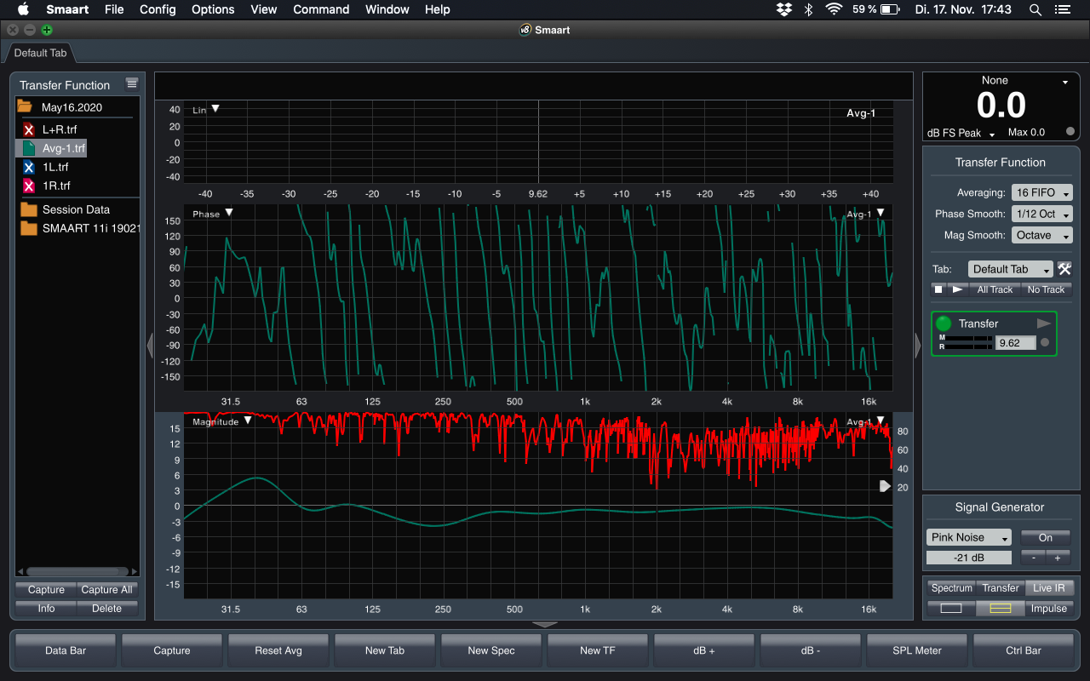Image resolution: width=1090 pixels, height=681 pixels.
Task: Open Avg-1 trace triangle in Magnitude pane
Action: (881, 421)
